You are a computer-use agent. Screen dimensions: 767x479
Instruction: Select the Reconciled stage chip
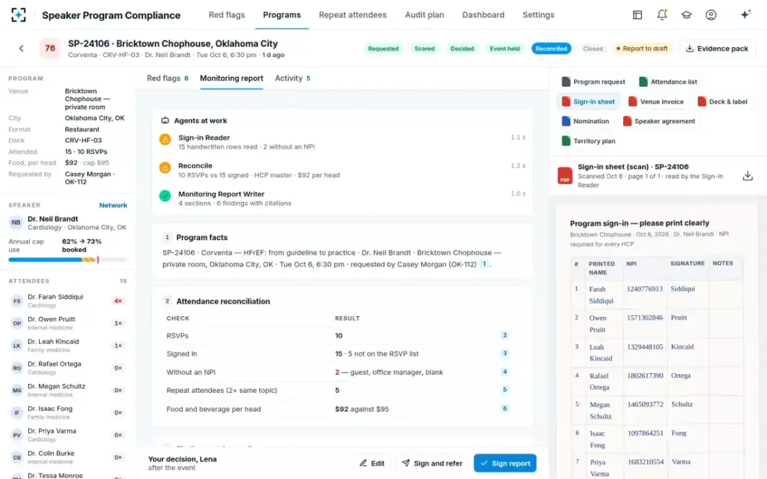pyautogui.click(x=551, y=49)
